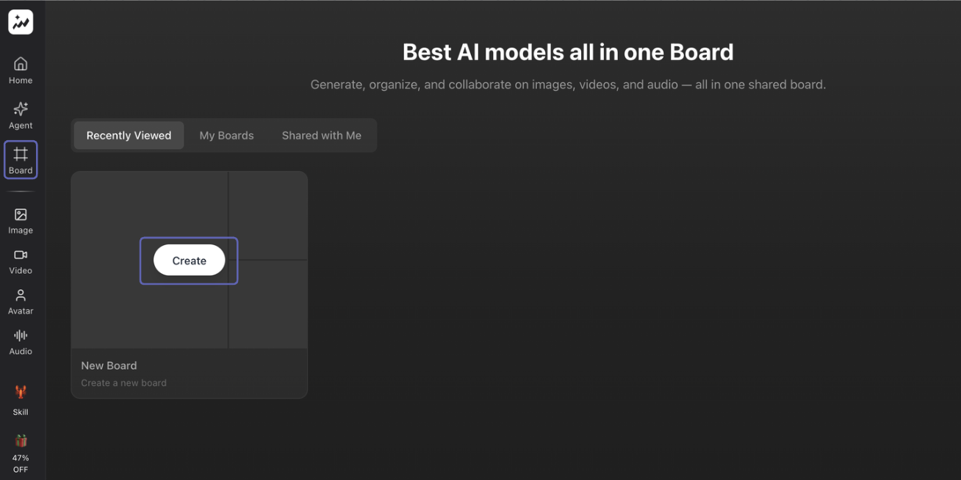Click the Create button on the board card

(x=189, y=260)
